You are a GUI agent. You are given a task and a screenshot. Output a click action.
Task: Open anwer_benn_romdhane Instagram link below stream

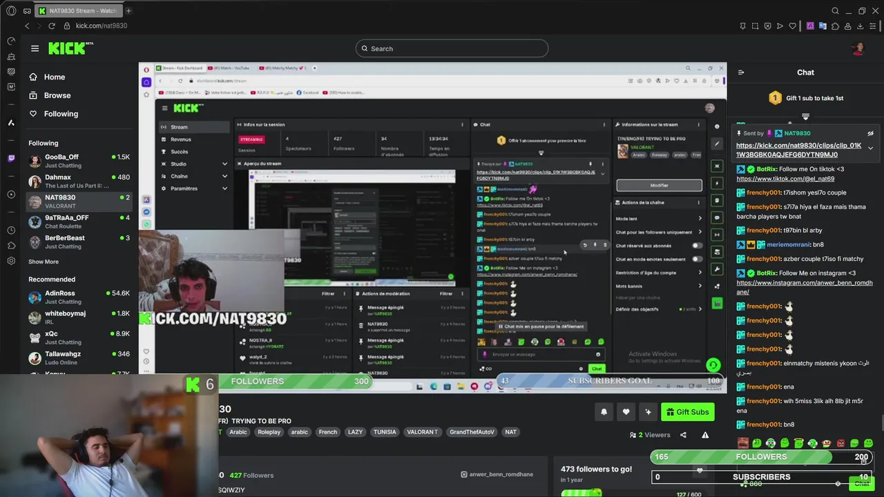(497, 474)
